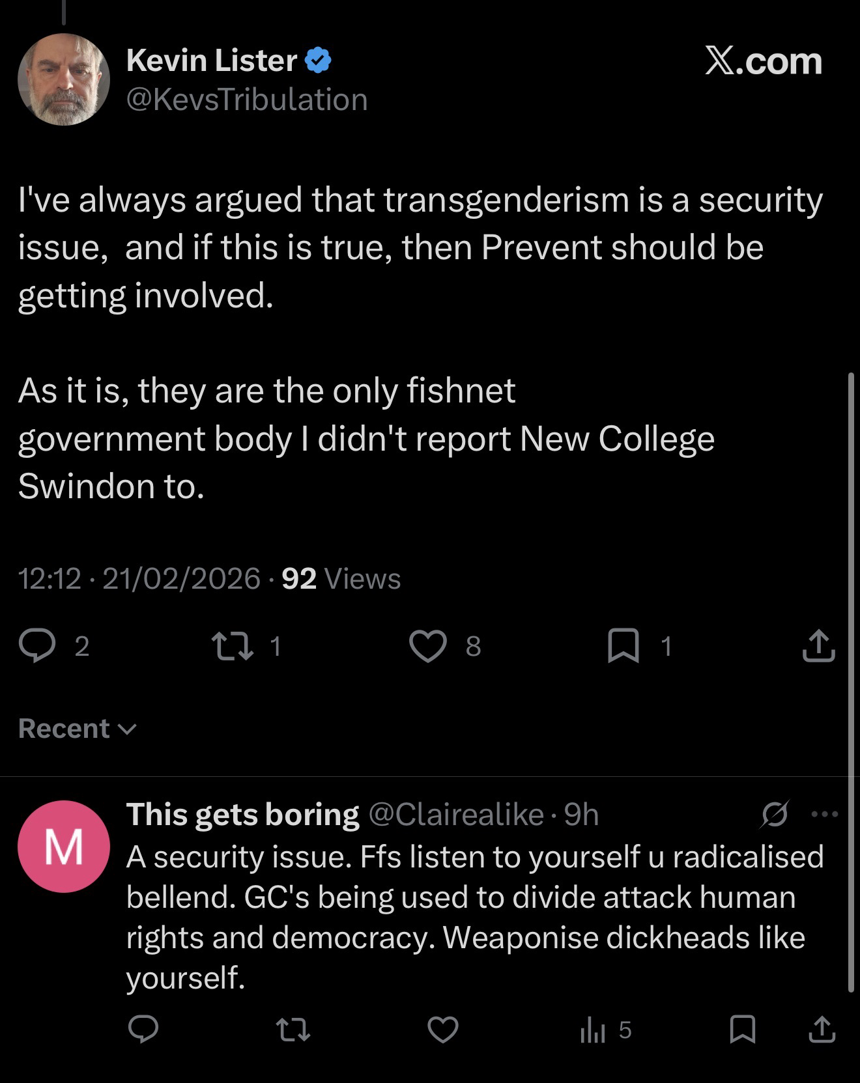This screenshot has height=1083, width=860.
Task: Click the 92 Views count
Action: point(341,578)
